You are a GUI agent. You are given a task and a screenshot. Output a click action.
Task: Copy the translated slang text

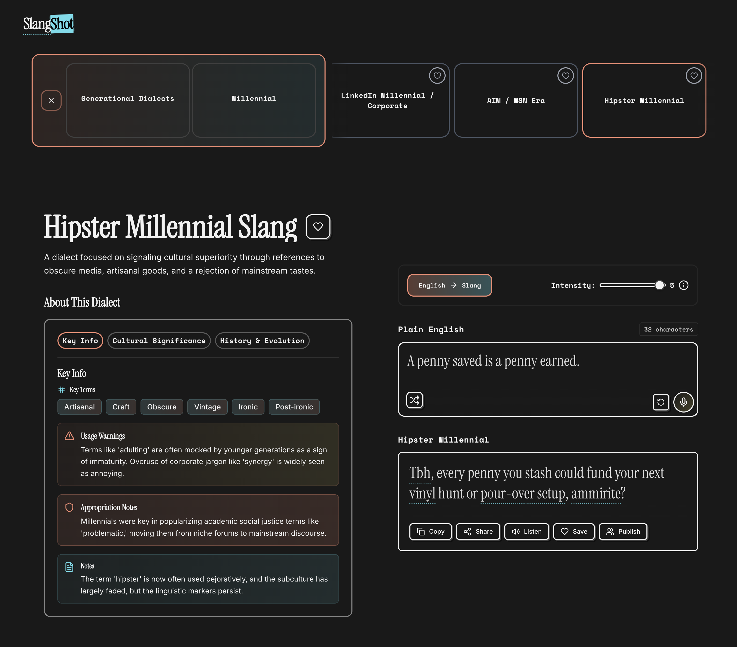431,531
